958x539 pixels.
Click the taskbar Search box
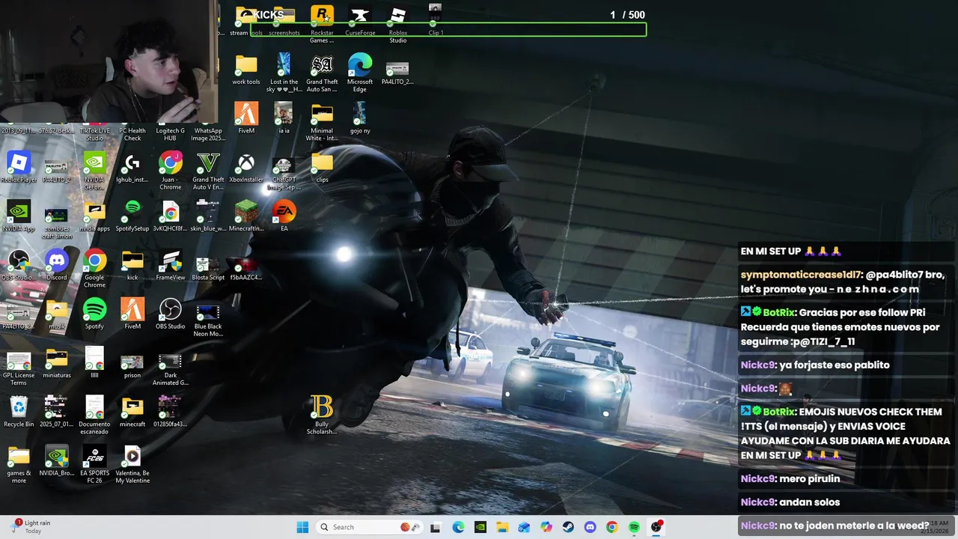coord(370,527)
